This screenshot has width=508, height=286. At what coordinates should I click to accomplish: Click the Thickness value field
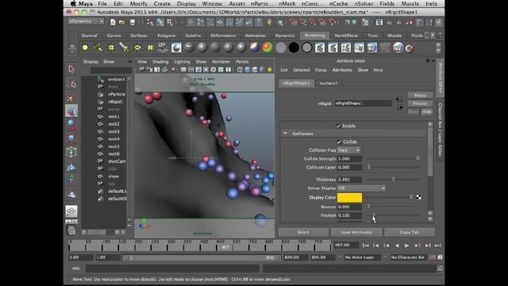349,180
